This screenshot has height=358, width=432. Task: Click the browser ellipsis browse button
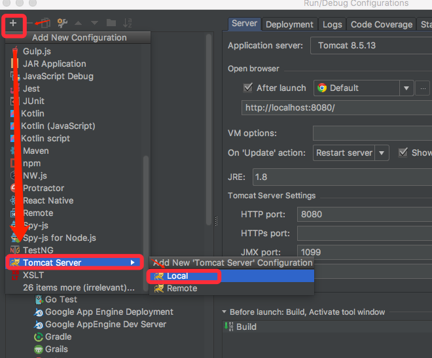(423, 88)
